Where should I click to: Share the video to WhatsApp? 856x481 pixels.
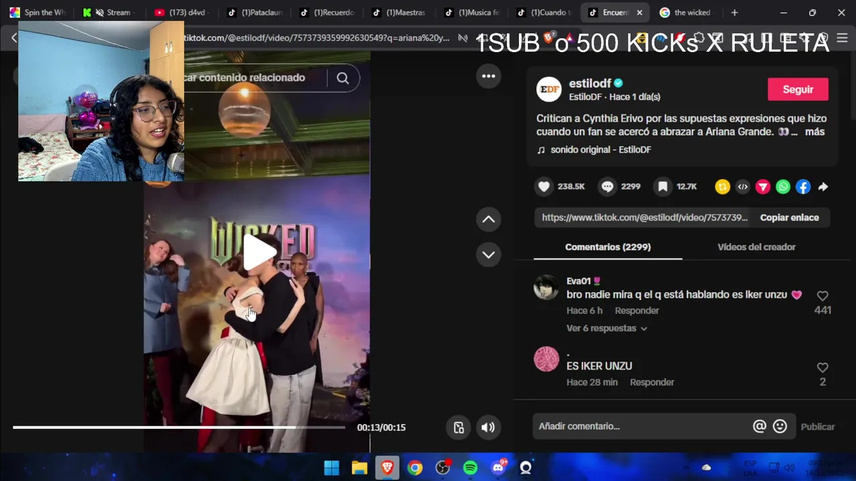click(783, 187)
